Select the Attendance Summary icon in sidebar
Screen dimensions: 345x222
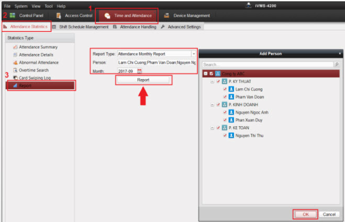pyautogui.click(x=15, y=47)
